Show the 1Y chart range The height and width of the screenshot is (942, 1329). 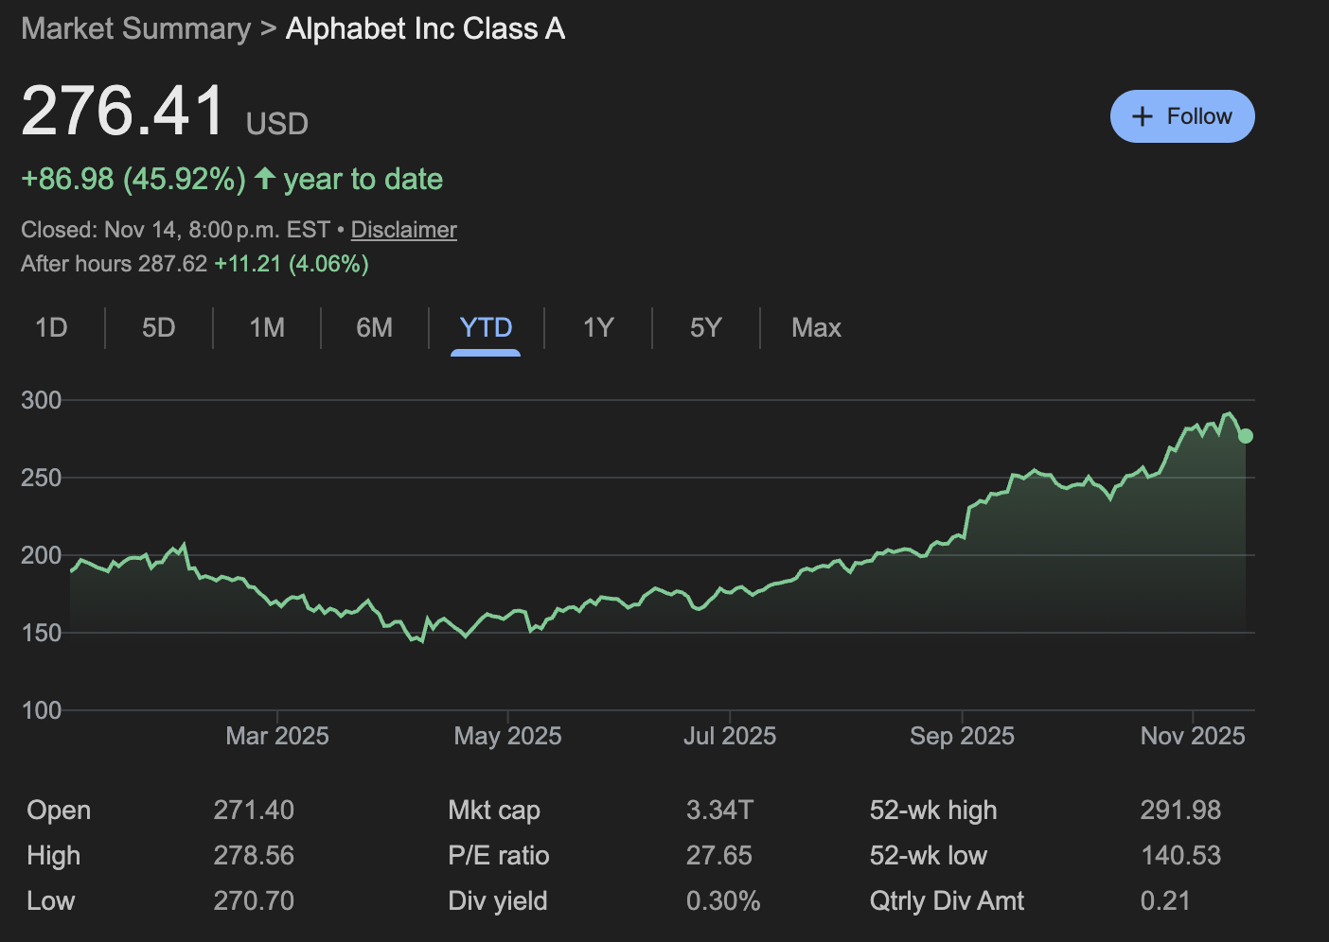598,328
